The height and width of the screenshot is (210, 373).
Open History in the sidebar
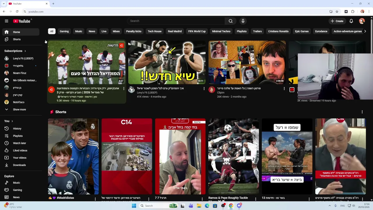point(20,129)
